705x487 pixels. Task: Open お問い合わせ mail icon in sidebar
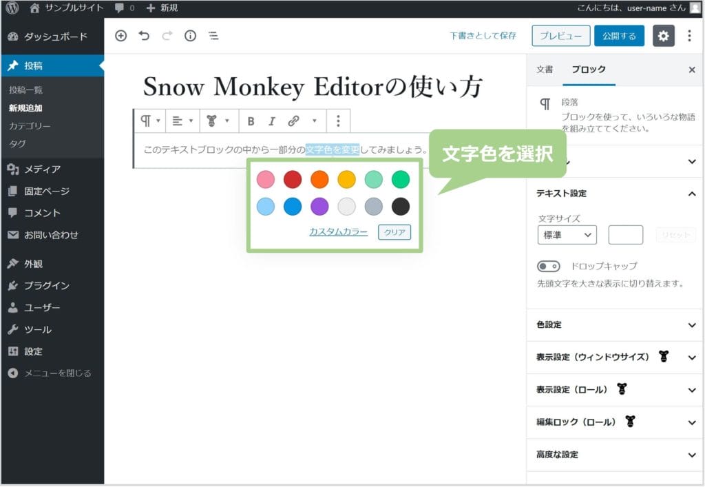pyautogui.click(x=13, y=235)
